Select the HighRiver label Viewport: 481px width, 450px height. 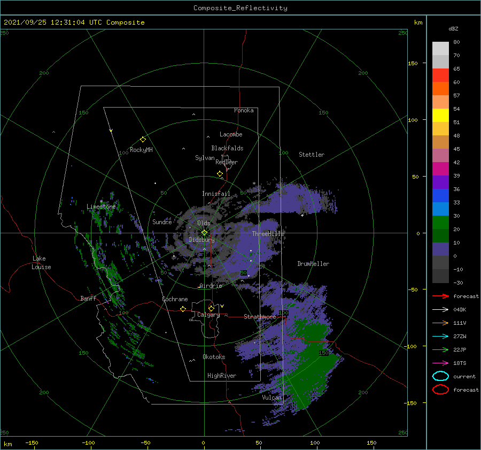(221, 376)
